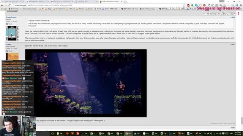This screenshot has width=243, height=136.
Task: Open the creeloo user profile link
Action: pyautogui.click(x=8, y=44)
